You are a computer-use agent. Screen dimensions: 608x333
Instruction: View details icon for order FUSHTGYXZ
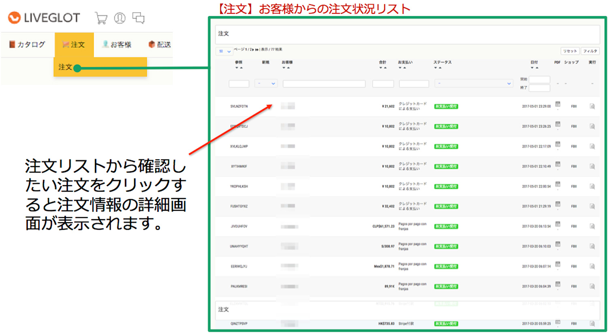pos(592,206)
